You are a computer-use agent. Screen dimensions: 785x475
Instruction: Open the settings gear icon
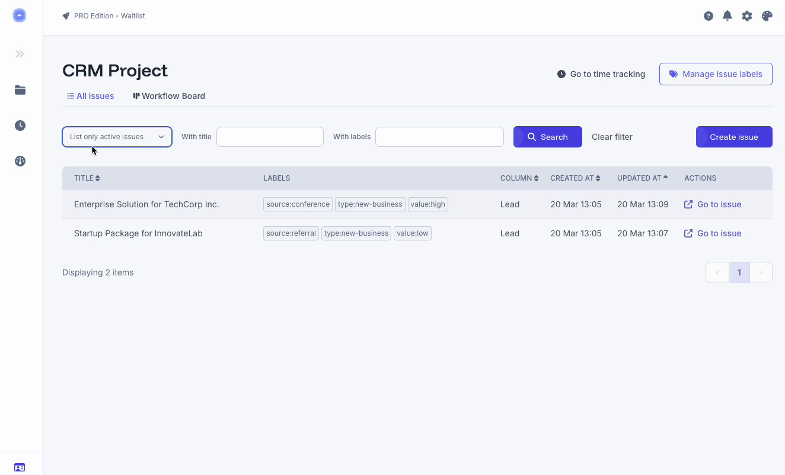point(747,16)
